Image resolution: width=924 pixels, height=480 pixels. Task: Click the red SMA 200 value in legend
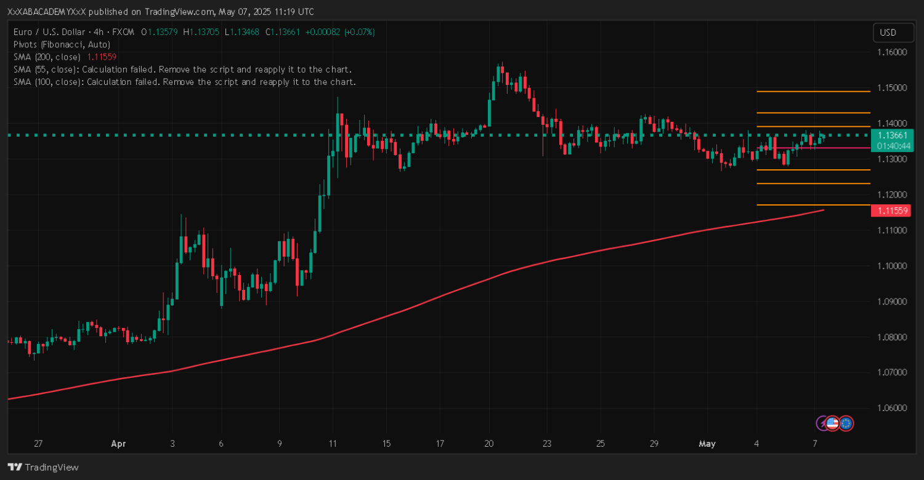[x=102, y=57]
